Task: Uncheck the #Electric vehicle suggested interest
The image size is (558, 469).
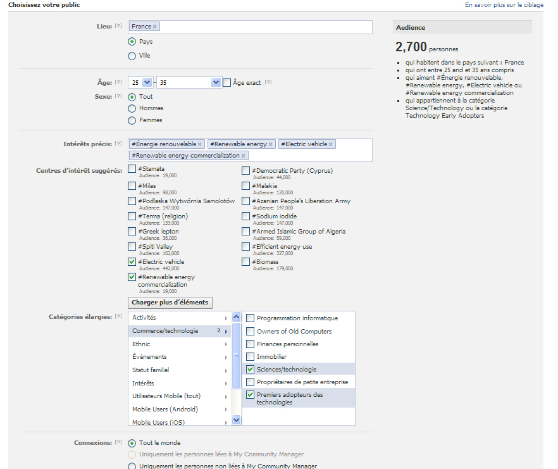Action: pos(132,262)
